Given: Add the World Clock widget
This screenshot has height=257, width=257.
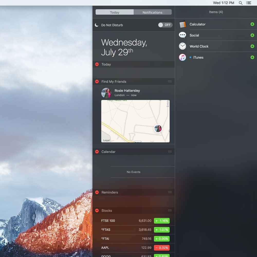Looking at the screenshot, I should click(x=252, y=46).
